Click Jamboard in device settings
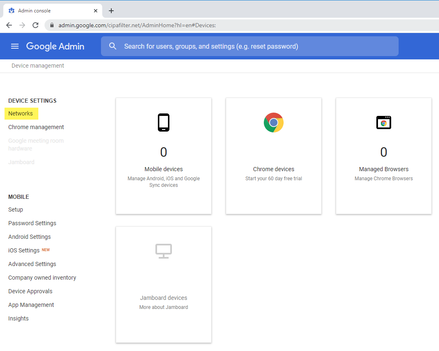The image size is (439, 351). point(21,162)
